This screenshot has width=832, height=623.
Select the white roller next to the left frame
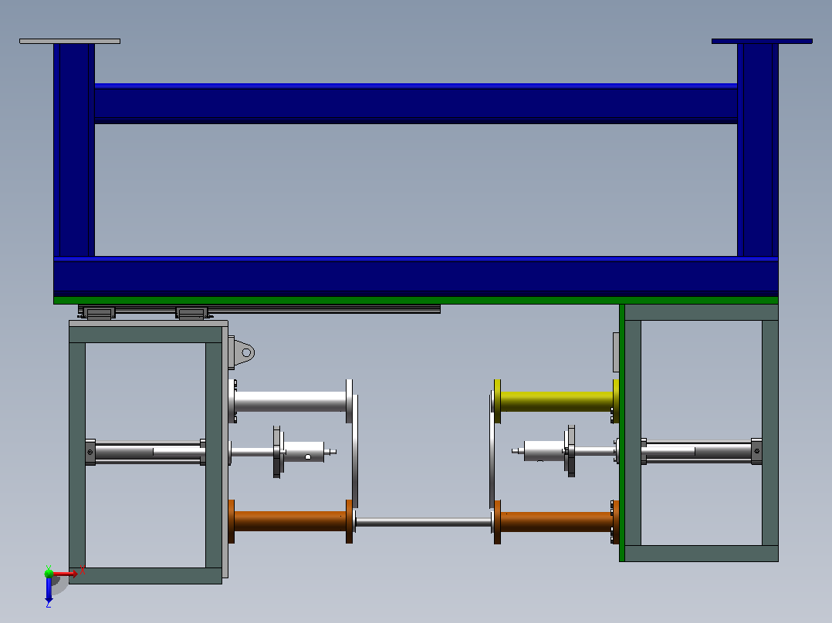(x=289, y=402)
